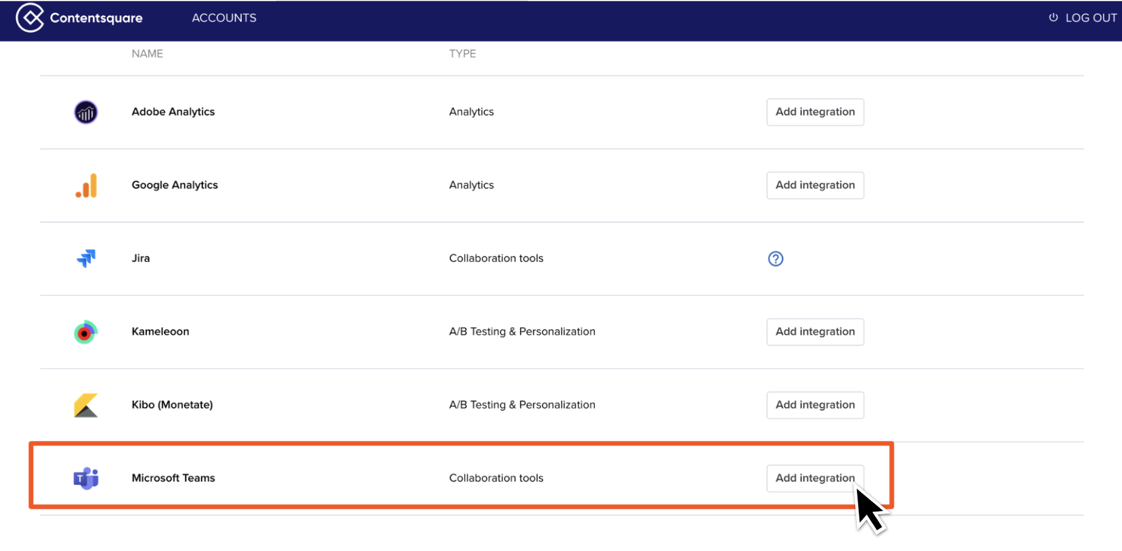Click Analytics type in Google Analytics row

pyautogui.click(x=471, y=185)
